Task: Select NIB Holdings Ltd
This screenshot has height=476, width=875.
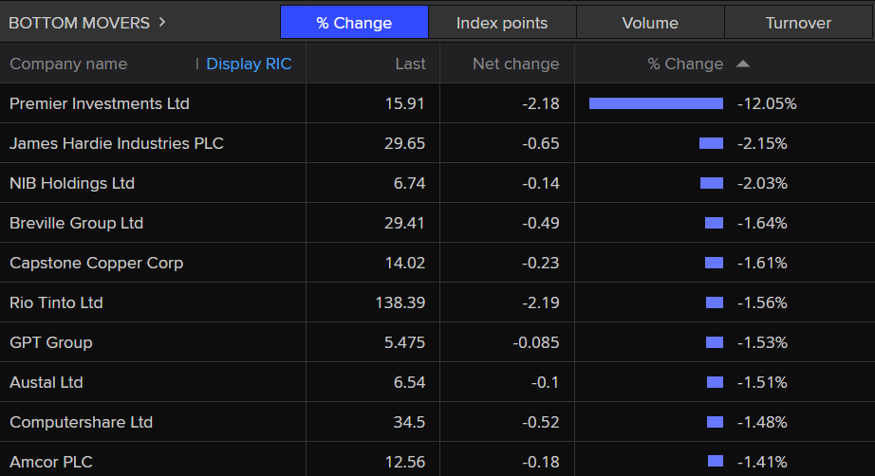Action: point(72,183)
